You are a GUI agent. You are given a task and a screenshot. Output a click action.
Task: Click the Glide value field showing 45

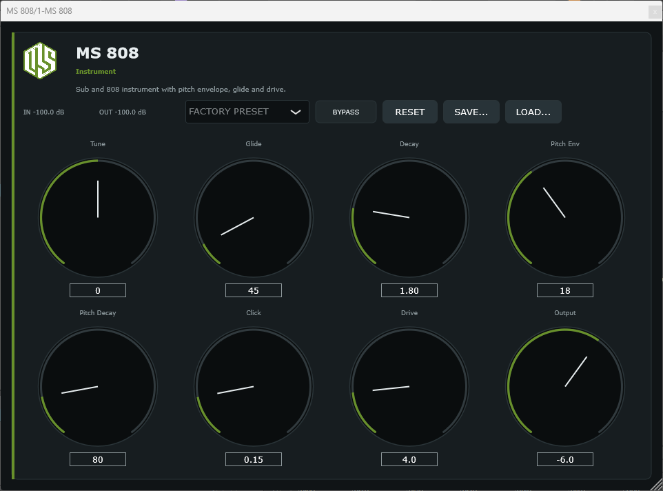pos(253,290)
